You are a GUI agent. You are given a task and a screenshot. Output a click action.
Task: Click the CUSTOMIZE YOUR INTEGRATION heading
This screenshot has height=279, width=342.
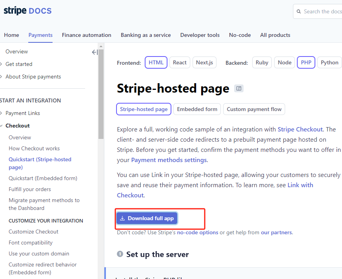point(46,221)
